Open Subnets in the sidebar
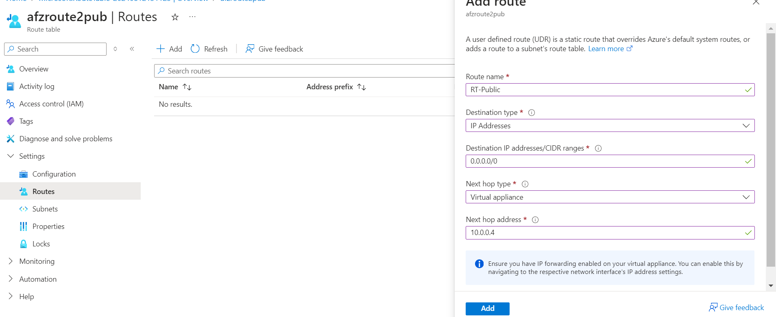Screen dimensions: 776x317 (x=45, y=209)
